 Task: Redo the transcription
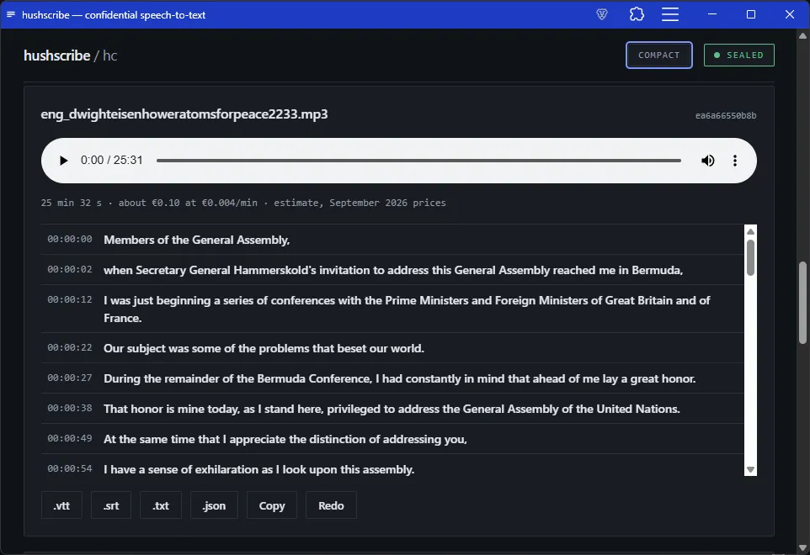pos(331,505)
